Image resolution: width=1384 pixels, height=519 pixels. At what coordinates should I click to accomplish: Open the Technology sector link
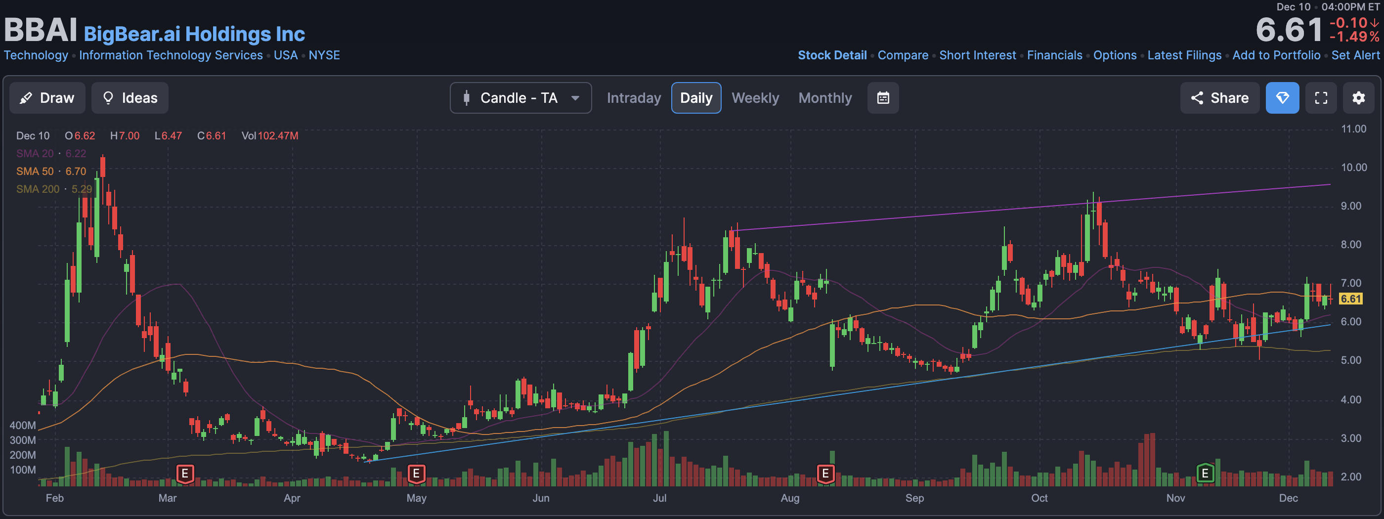click(x=36, y=55)
